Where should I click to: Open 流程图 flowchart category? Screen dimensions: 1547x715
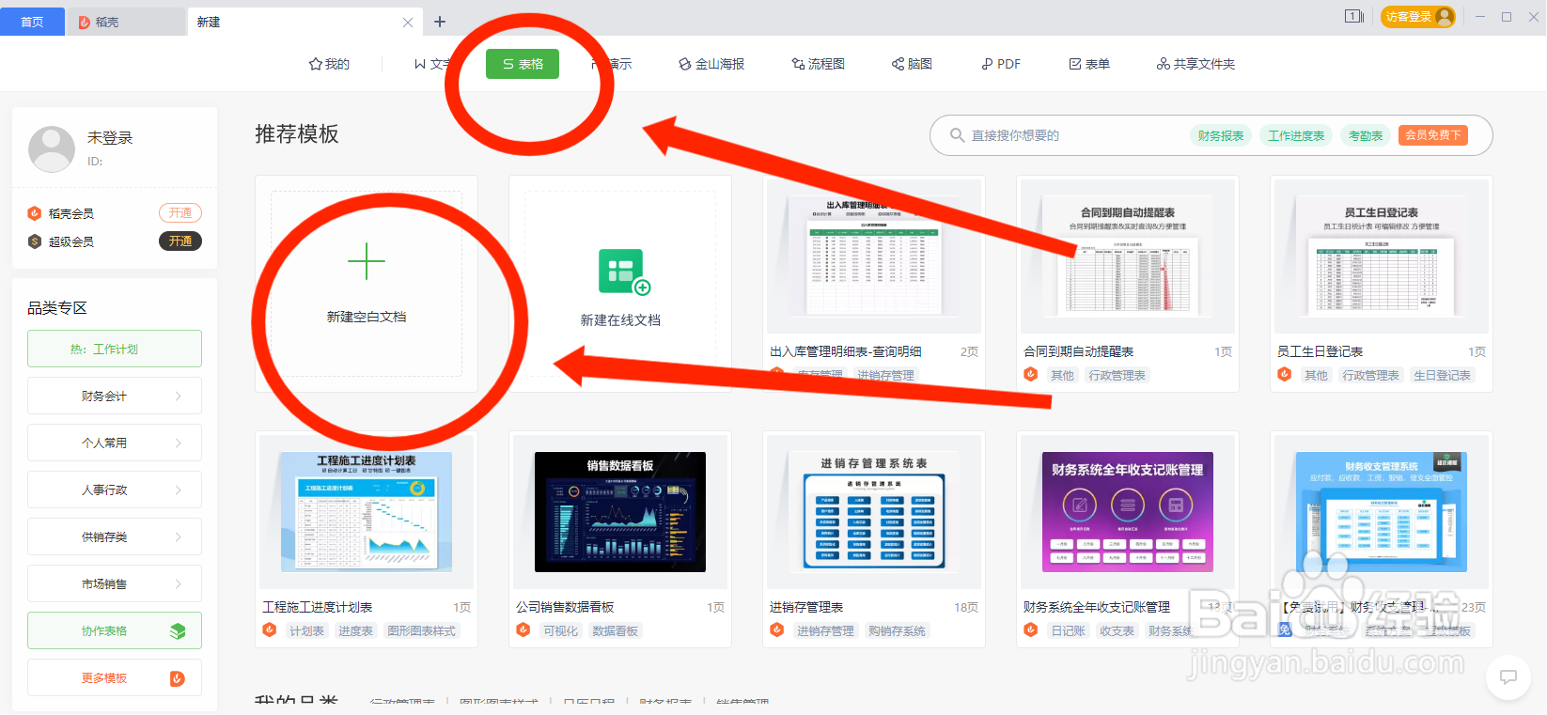click(x=818, y=64)
